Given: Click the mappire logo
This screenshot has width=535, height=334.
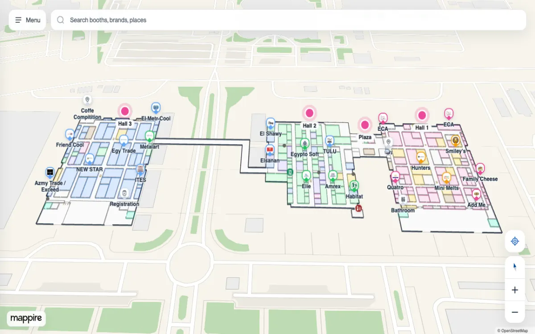Looking at the screenshot, I should (26, 318).
